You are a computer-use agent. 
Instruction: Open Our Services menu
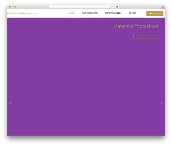[x=90, y=13]
